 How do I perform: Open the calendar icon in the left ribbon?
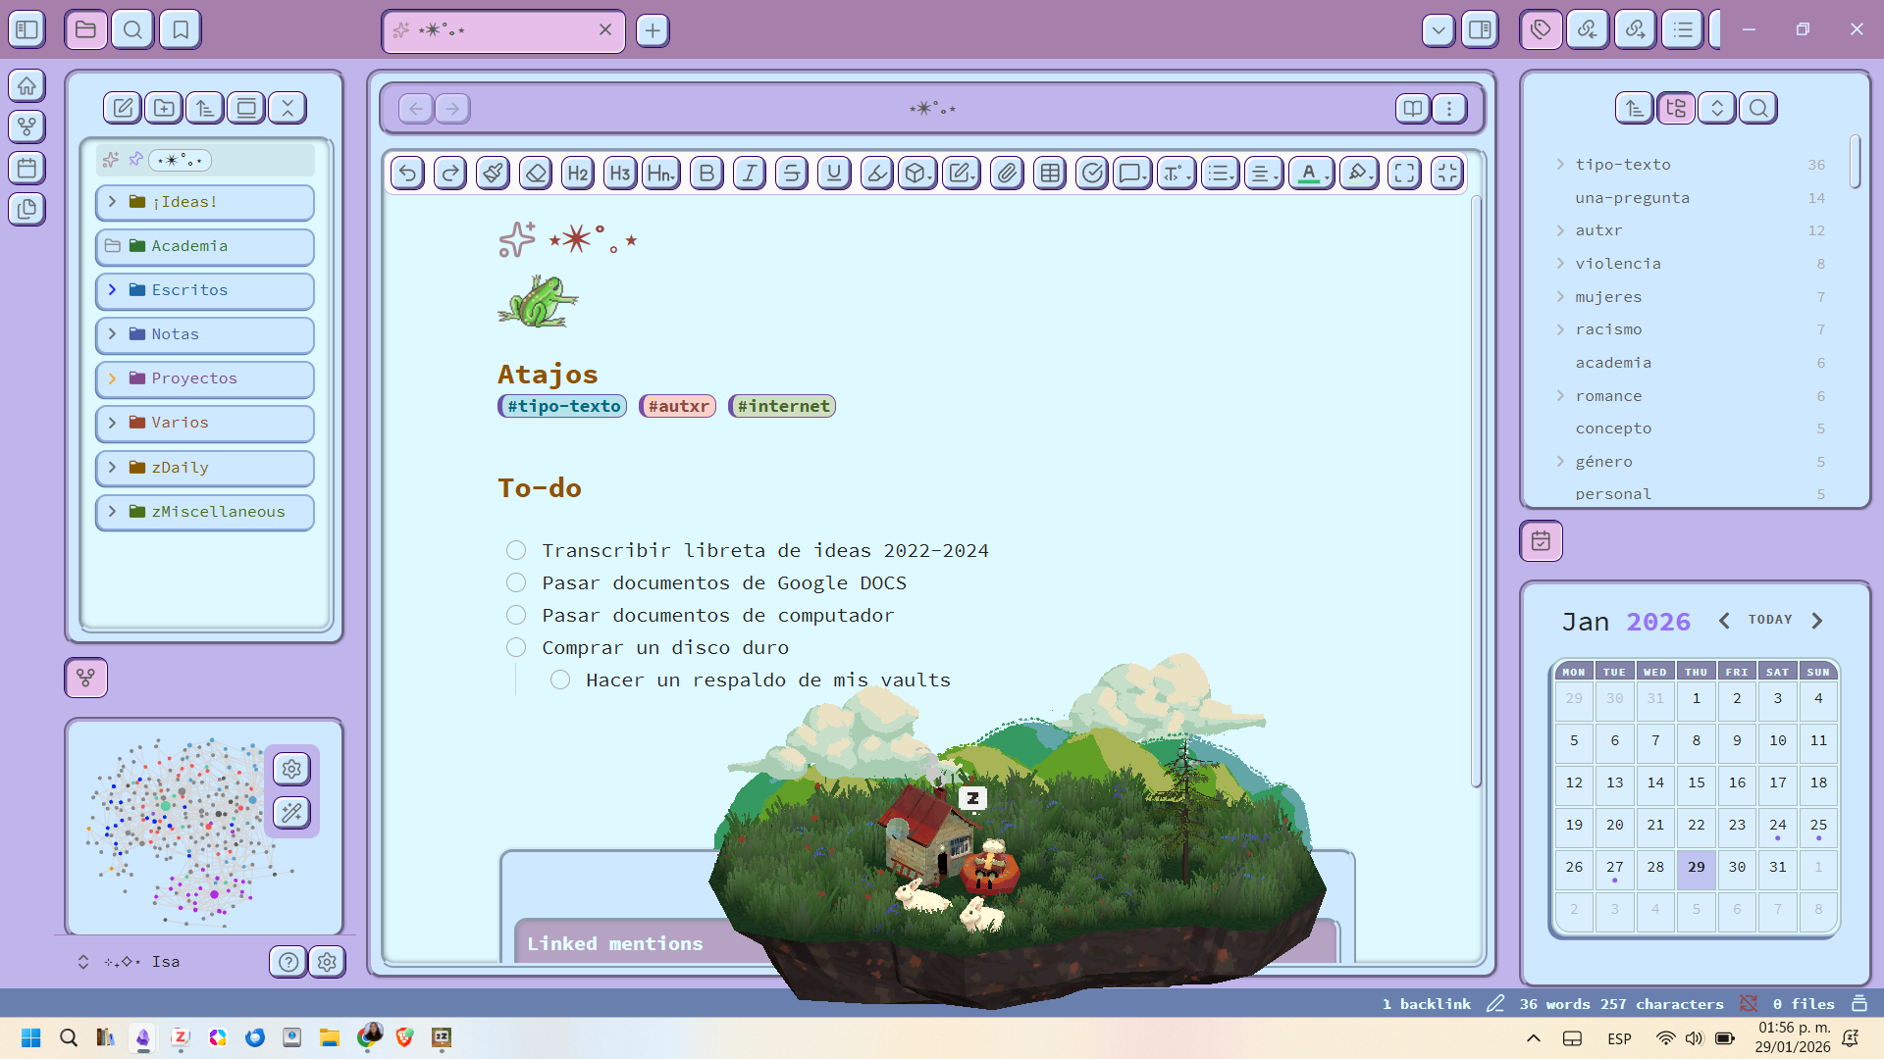pos(26,168)
